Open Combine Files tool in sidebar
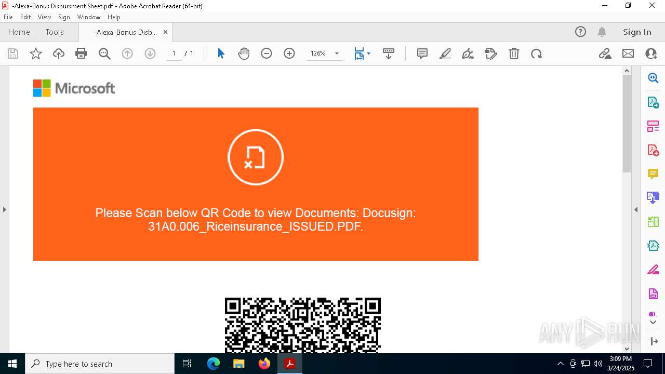 [653, 197]
